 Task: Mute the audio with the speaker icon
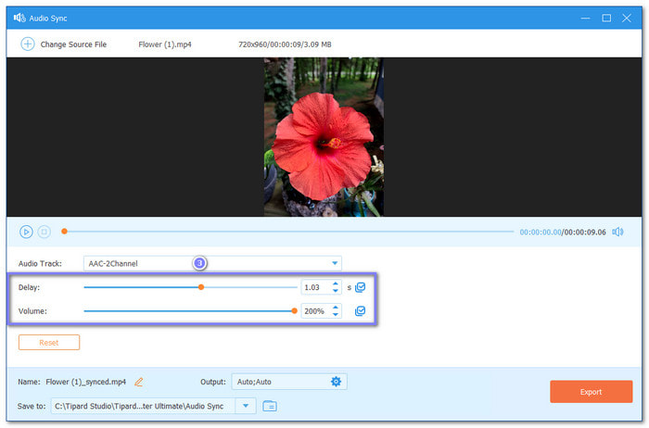pos(617,232)
